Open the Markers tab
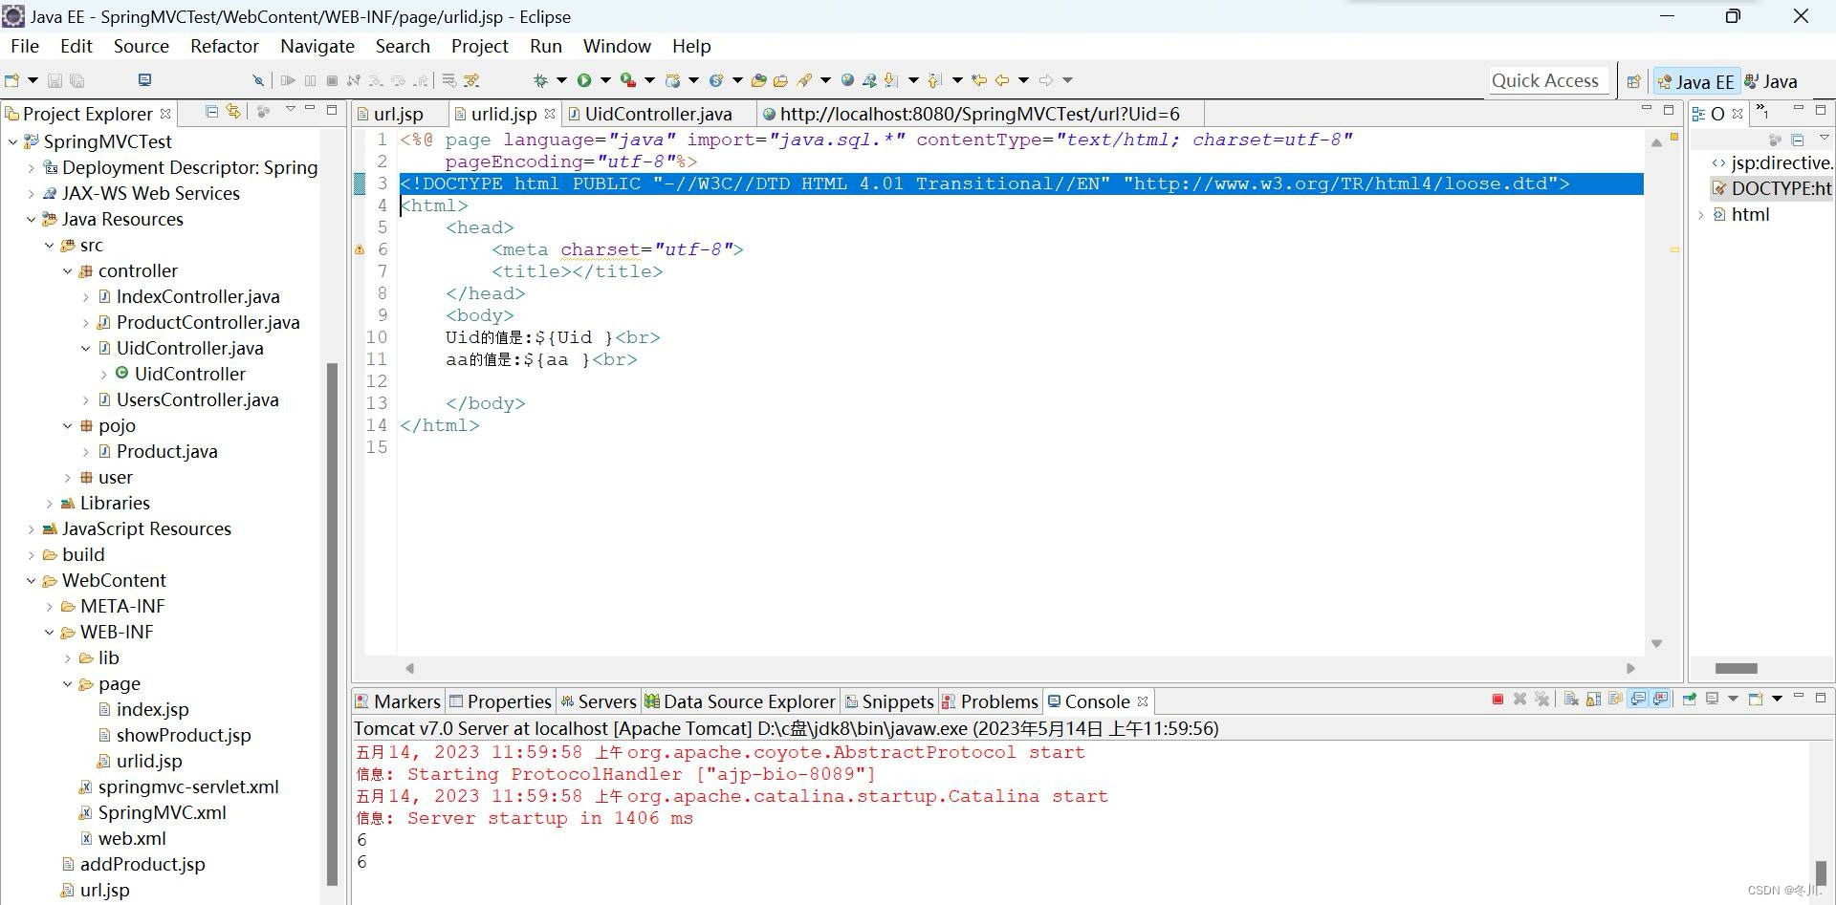1836x905 pixels. [398, 701]
